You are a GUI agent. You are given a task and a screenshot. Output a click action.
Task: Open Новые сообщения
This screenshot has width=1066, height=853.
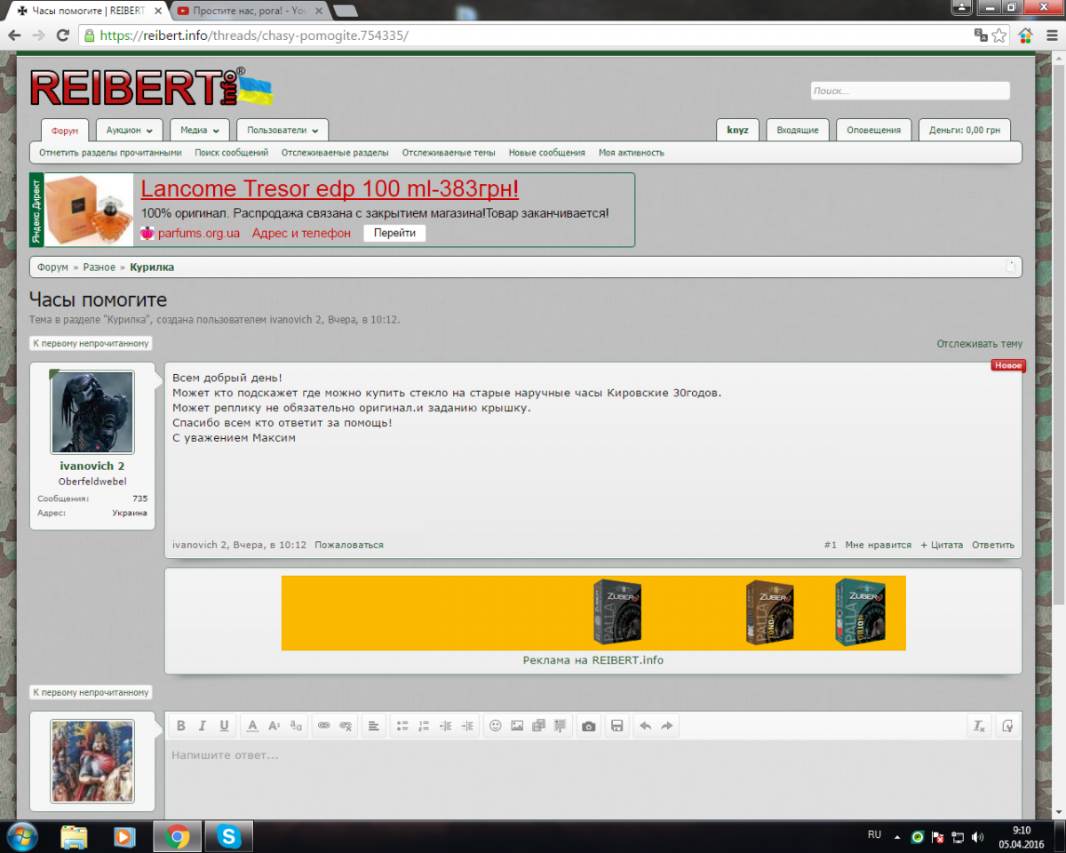(x=547, y=153)
